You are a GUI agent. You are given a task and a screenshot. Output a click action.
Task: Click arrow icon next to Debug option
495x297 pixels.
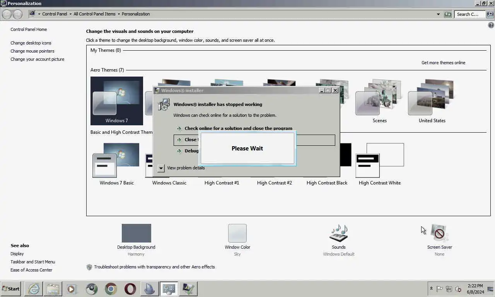(x=179, y=151)
